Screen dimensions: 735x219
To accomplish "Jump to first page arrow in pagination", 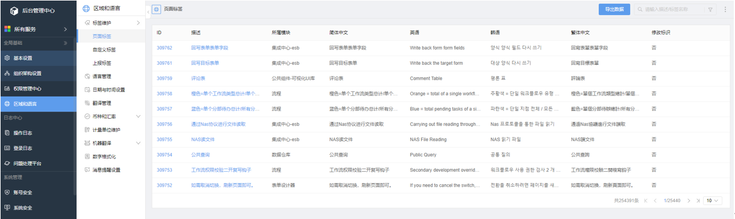I will (x=646, y=200).
